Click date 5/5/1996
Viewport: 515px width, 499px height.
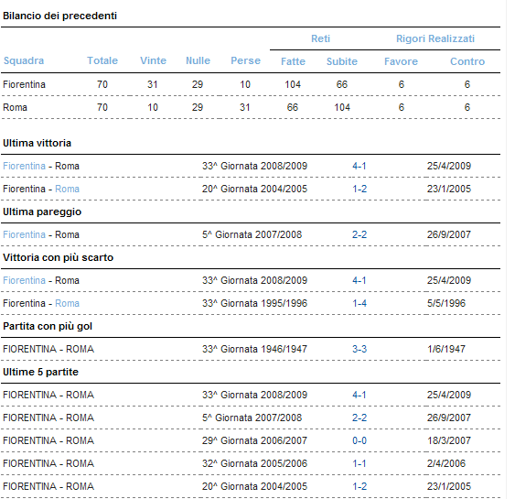click(446, 303)
